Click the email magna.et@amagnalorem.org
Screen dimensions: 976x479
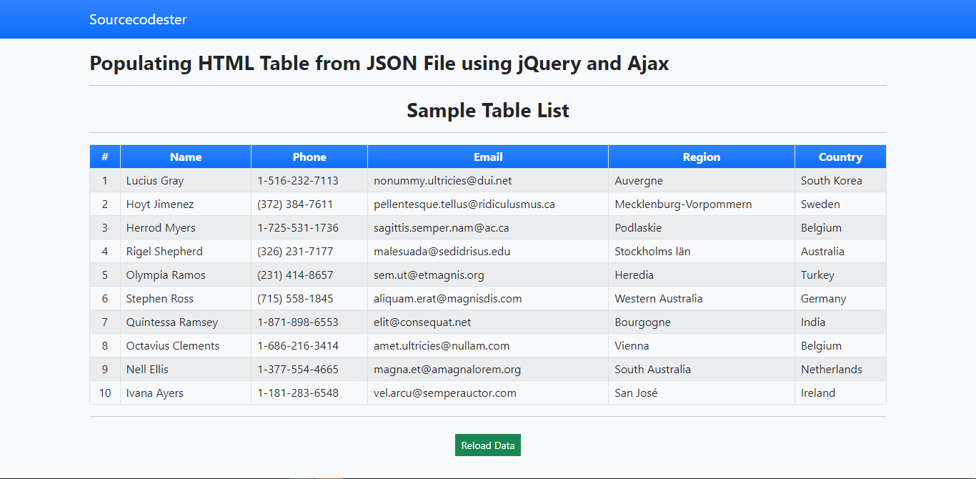point(447,369)
